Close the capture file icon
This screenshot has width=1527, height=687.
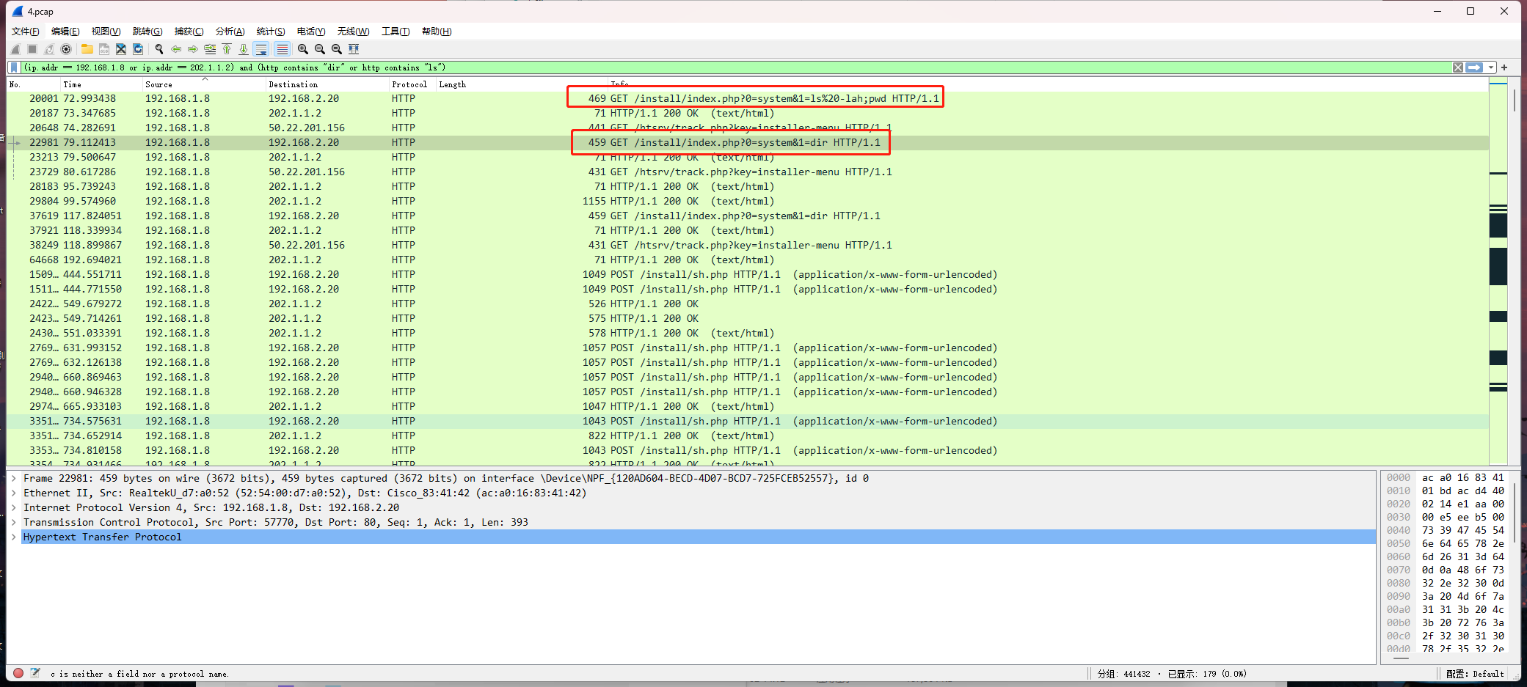121,49
